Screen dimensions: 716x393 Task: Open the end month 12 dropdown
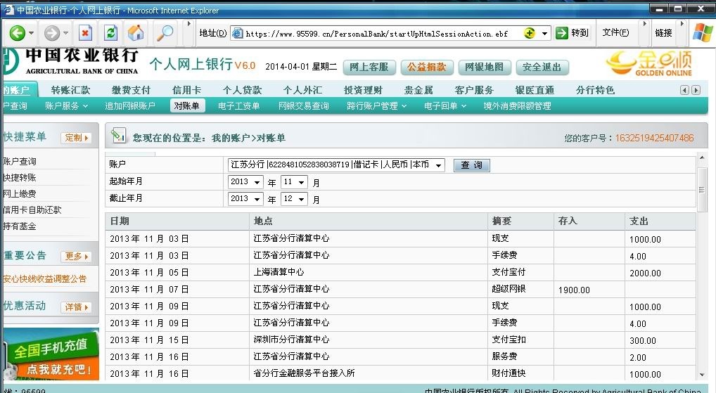click(302, 199)
